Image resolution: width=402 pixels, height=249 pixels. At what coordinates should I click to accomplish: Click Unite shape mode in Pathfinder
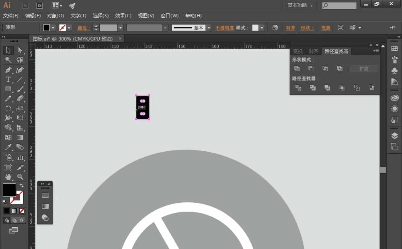click(297, 68)
